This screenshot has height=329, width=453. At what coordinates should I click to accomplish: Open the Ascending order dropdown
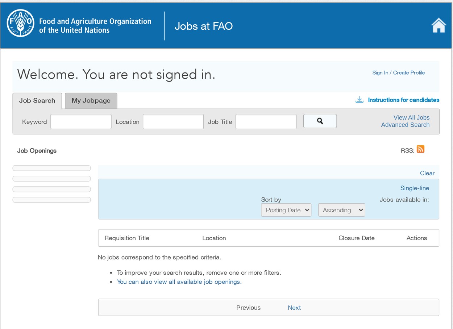tap(342, 210)
